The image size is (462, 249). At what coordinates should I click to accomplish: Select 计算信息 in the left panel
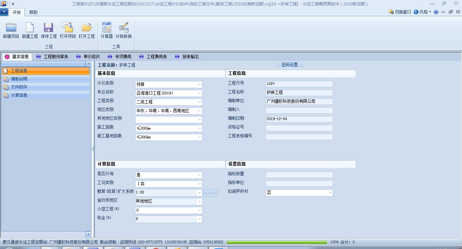pos(46,95)
